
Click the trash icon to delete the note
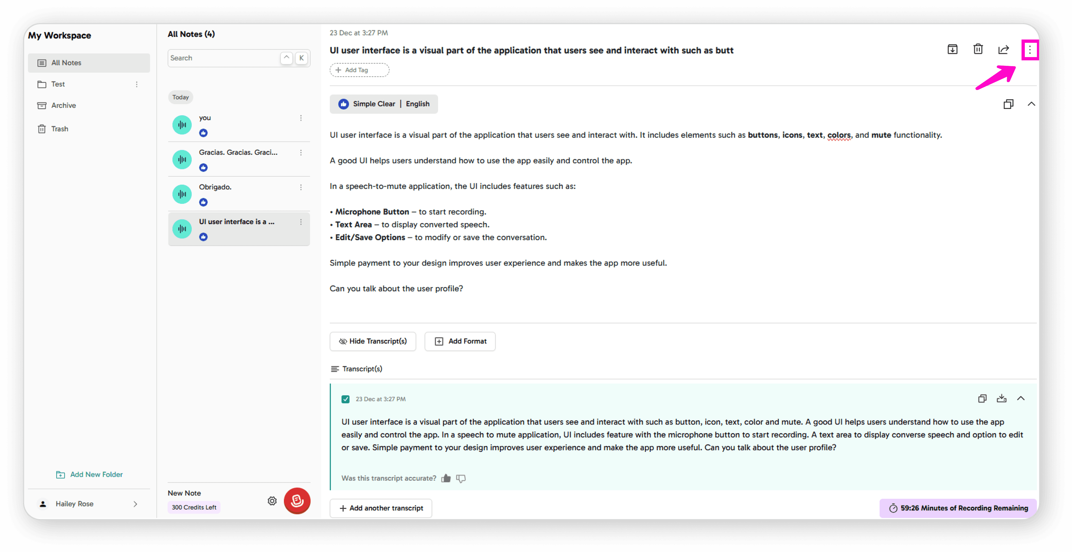pyautogui.click(x=978, y=50)
